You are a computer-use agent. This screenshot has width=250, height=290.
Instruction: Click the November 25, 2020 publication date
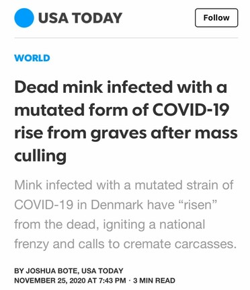coord(50,281)
